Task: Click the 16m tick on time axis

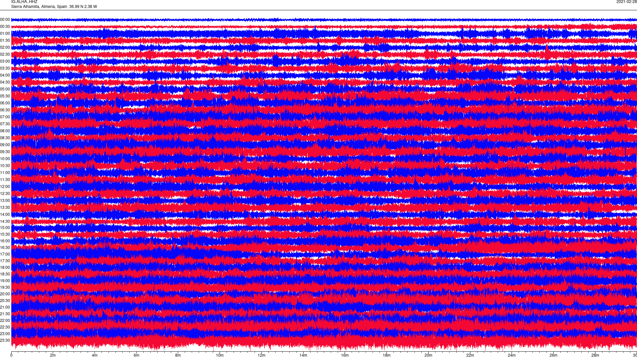Action: pos(345,356)
